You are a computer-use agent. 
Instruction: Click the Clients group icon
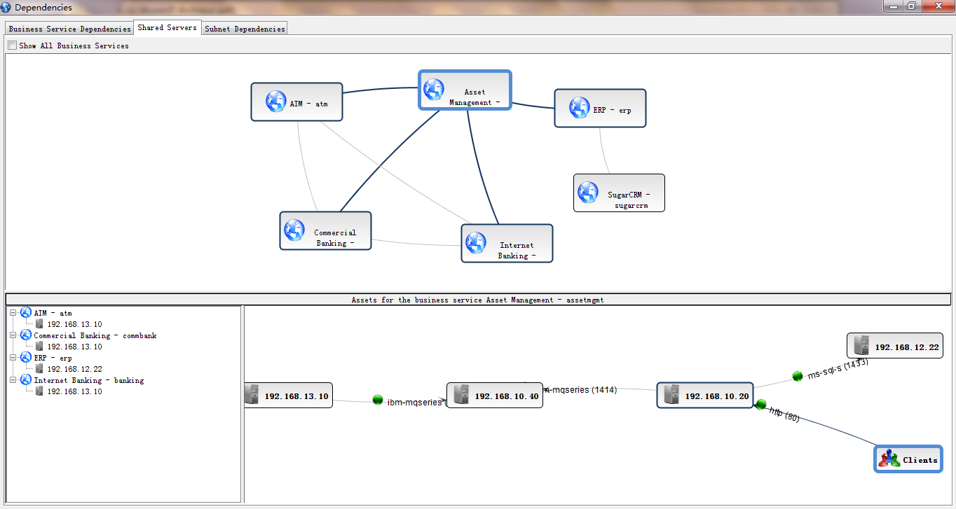(x=889, y=459)
